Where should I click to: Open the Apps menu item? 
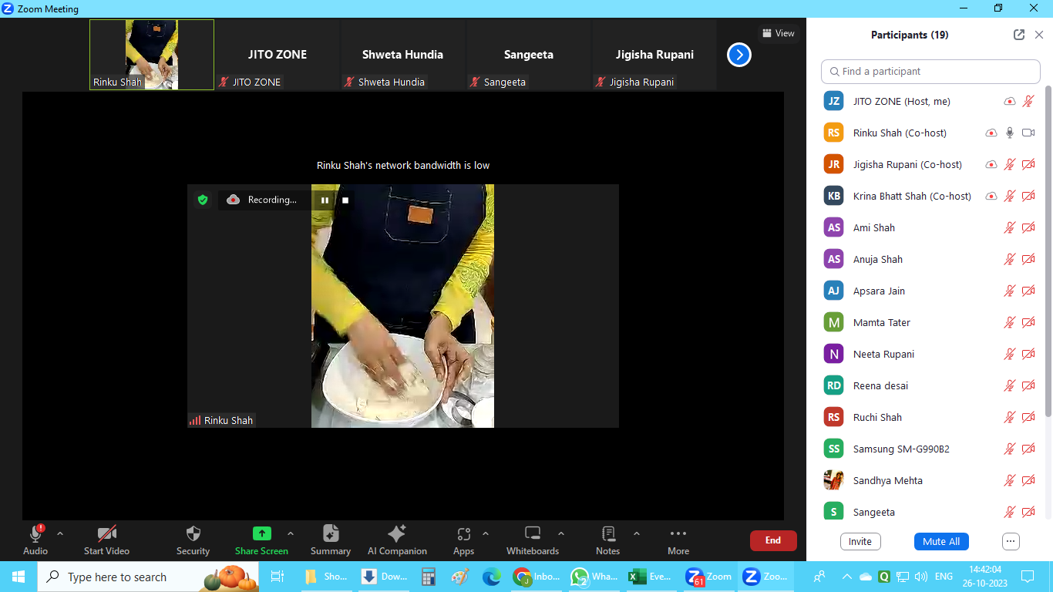click(x=463, y=533)
